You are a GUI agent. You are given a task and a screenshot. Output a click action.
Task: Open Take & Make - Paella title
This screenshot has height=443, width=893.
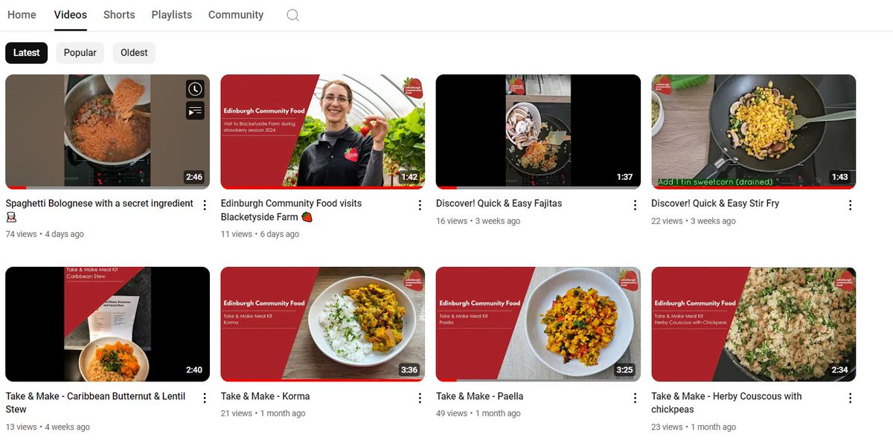481,396
